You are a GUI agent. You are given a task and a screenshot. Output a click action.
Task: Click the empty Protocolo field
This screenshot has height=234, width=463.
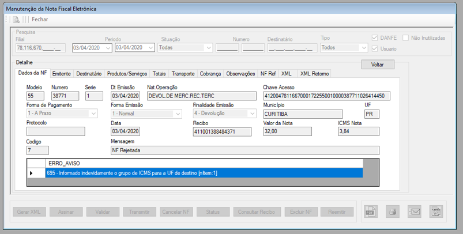pos(55,131)
